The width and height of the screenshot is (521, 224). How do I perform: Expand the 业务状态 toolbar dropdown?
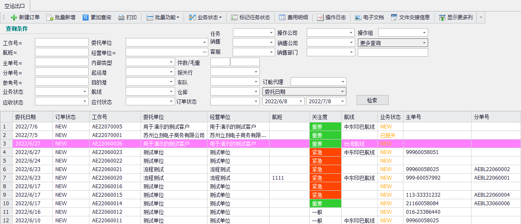[x=205, y=17]
